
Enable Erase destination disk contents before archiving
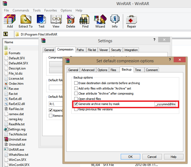[76, 83]
